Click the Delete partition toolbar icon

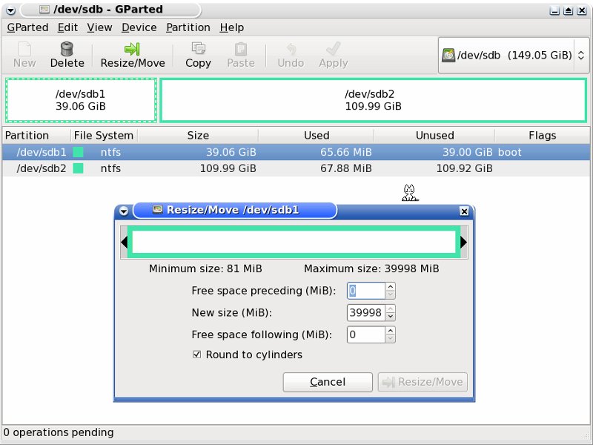pyautogui.click(x=67, y=49)
